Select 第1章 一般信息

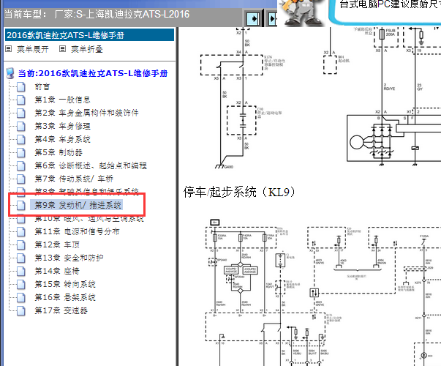click(x=62, y=100)
